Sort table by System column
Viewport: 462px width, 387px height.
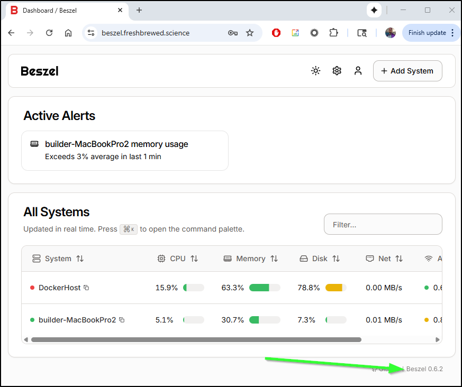point(58,259)
